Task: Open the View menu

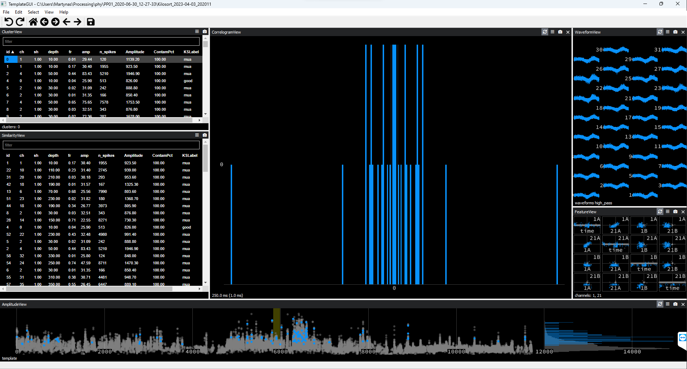Action: pyautogui.click(x=49, y=12)
